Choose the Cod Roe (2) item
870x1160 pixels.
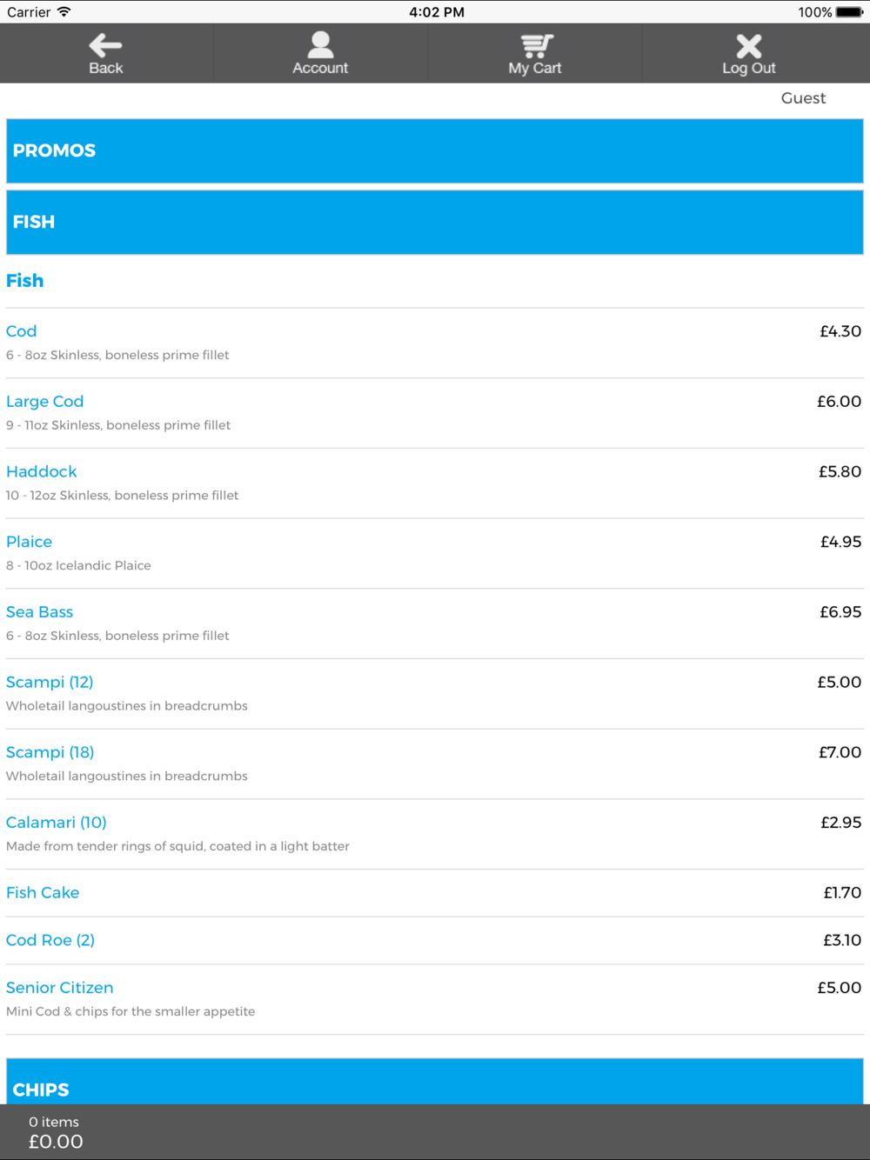pos(435,941)
